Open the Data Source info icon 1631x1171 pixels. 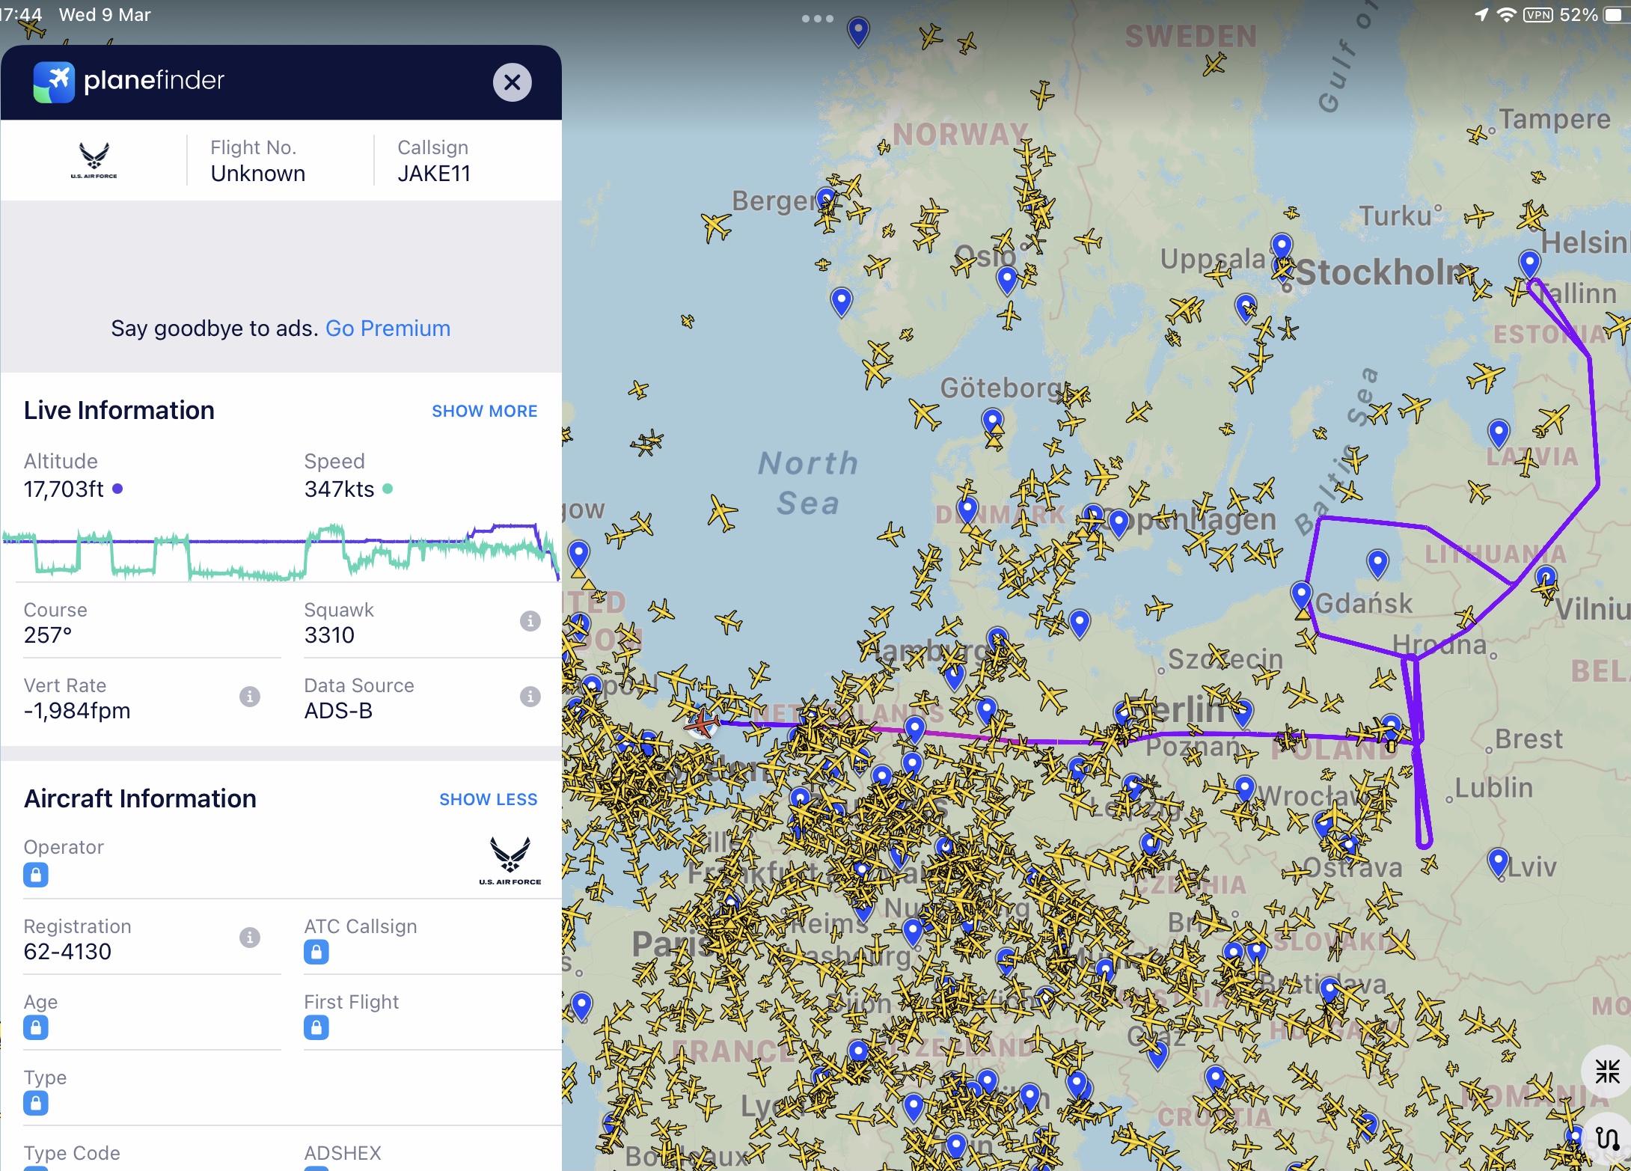(530, 696)
